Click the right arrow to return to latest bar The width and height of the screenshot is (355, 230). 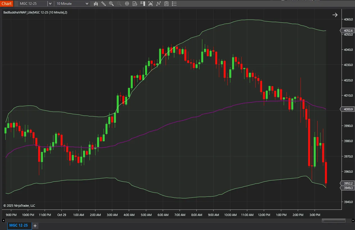[335, 15]
